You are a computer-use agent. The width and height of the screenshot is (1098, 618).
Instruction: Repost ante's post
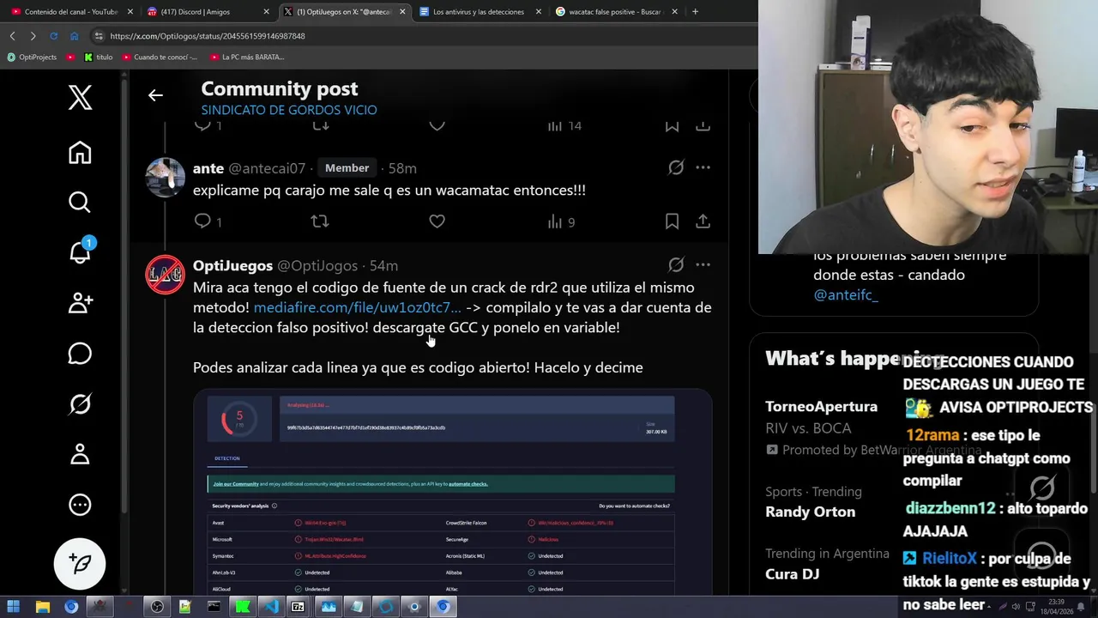[x=320, y=221]
